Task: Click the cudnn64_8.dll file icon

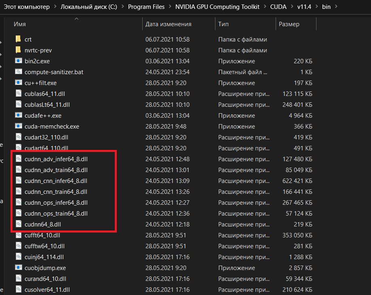Action: [18, 224]
